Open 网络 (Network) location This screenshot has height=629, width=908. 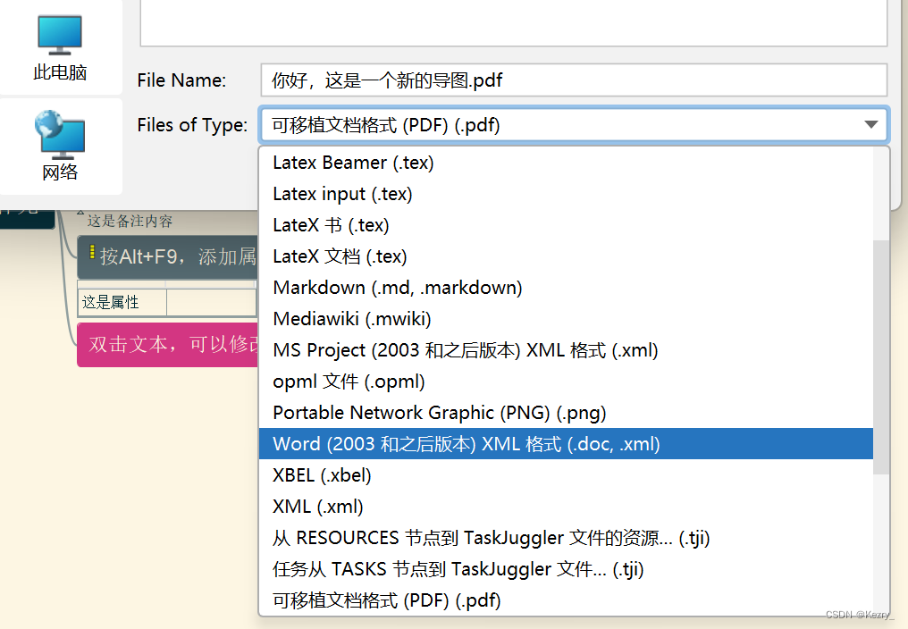pos(60,146)
